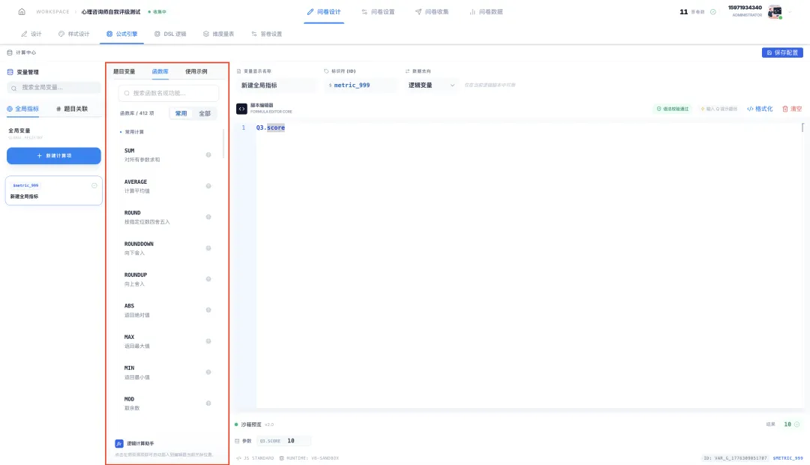Open the 问卷收集 top tab
This screenshot has height=465, width=810.
[432, 11]
